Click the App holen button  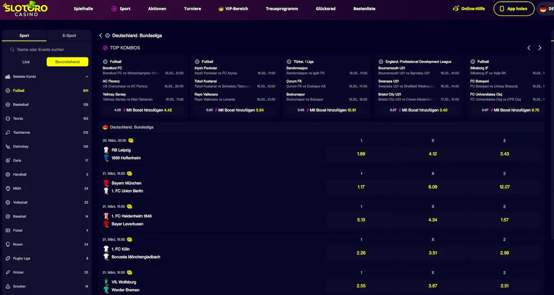point(514,9)
